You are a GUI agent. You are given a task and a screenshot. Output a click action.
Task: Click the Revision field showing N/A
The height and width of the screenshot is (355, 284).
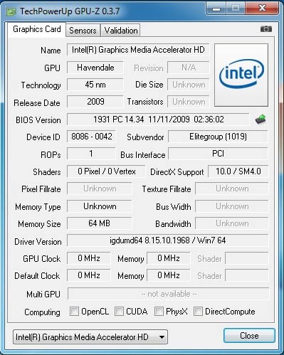click(x=189, y=68)
